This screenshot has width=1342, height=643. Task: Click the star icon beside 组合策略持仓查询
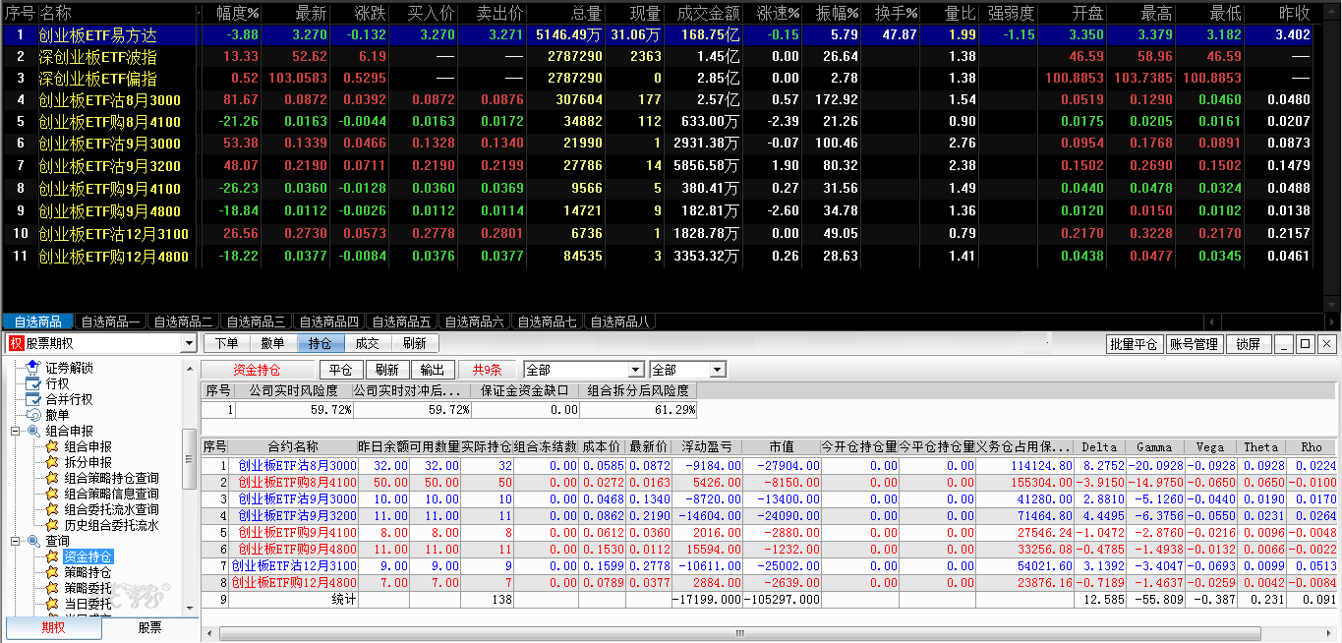tap(53, 478)
